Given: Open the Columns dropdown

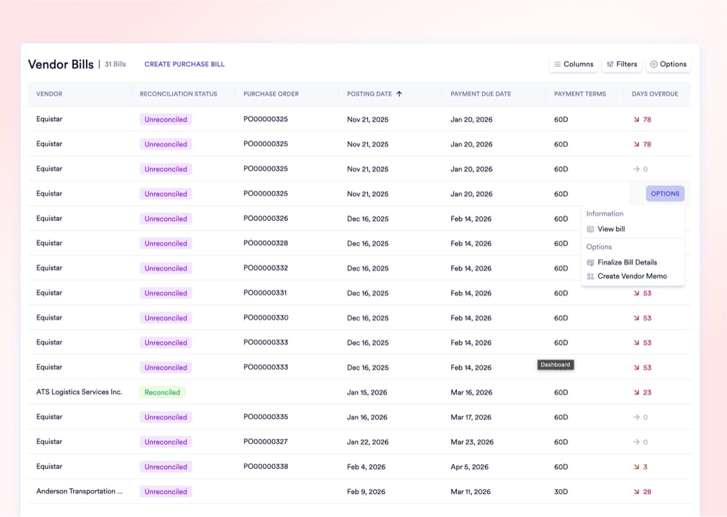Looking at the screenshot, I should [x=574, y=64].
